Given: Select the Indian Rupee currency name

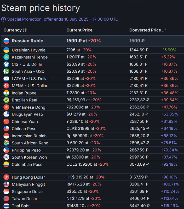Looking at the screenshot, I should (x=24, y=93).
